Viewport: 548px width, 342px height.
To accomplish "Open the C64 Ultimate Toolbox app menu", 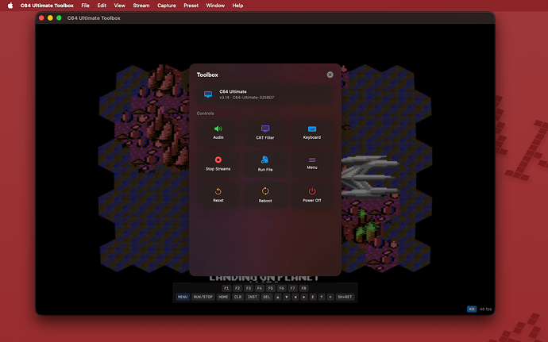I will coord(47,6).
